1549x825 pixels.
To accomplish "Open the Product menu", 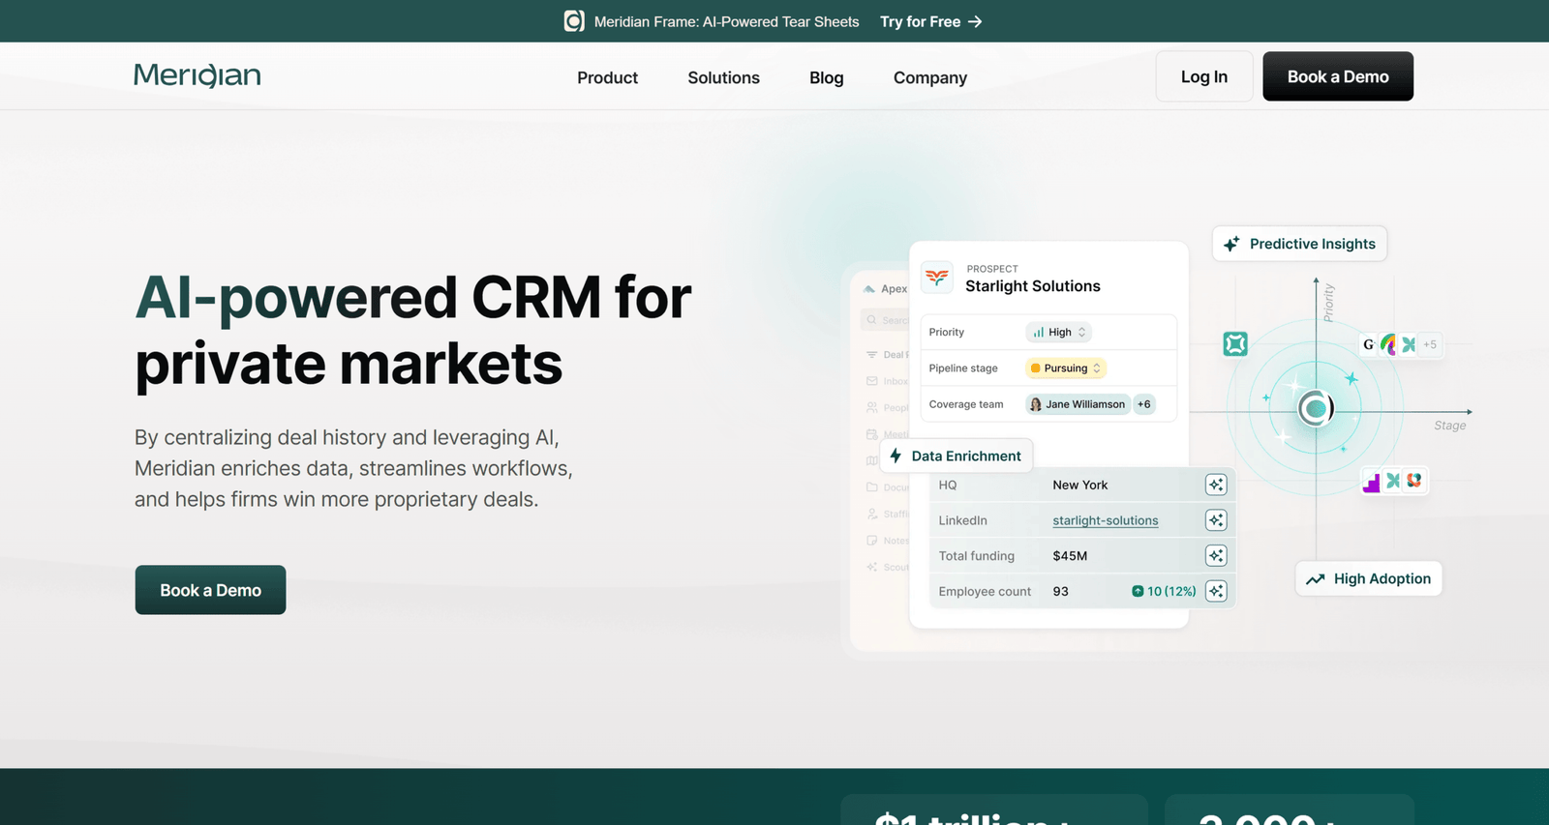I will pyautogui.click(x=607, y=77).
